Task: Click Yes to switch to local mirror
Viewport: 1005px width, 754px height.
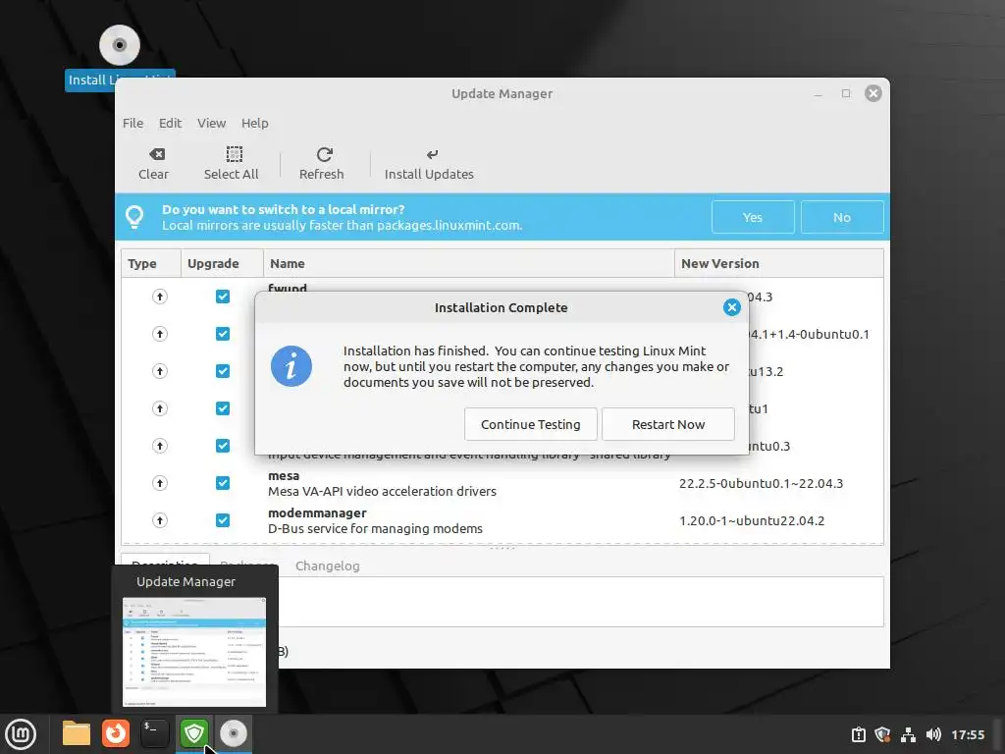Action: click(753, 217)
